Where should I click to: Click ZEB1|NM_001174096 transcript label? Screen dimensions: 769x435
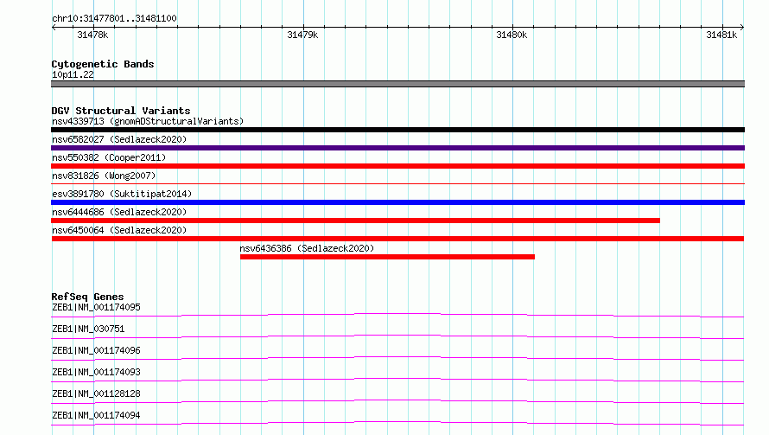coord(96,350)
